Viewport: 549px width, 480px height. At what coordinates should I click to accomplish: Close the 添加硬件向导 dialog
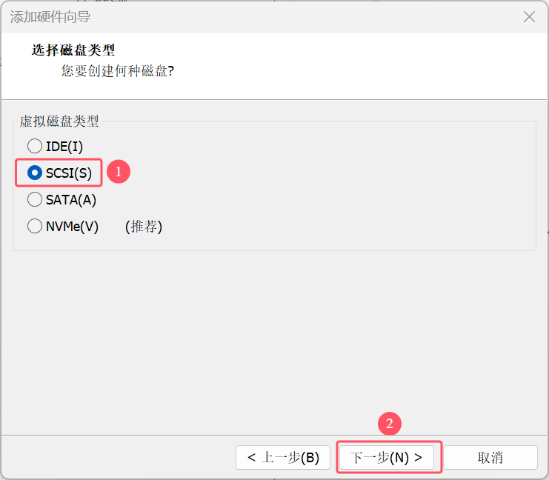coord(529,16)
